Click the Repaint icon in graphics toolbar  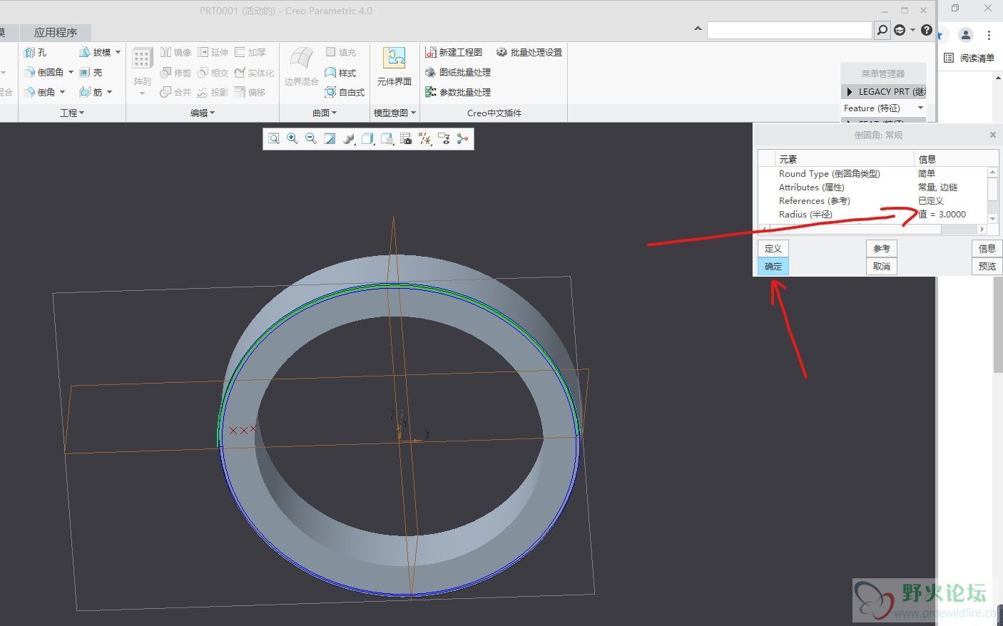point(330,139)
